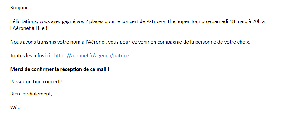
Task: Click the "Bonjour," greeting line
Action: click(19, 8)
